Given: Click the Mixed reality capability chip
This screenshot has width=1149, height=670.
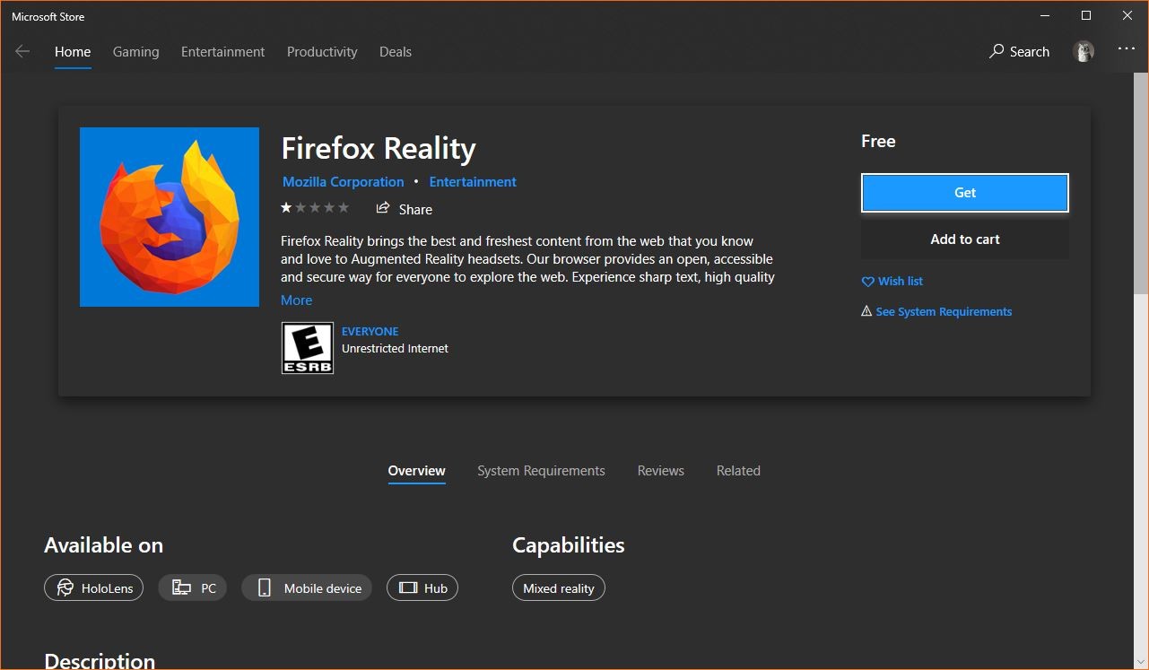Looking at the screenshot, I should pyautogui.click(x=559, y=588).
